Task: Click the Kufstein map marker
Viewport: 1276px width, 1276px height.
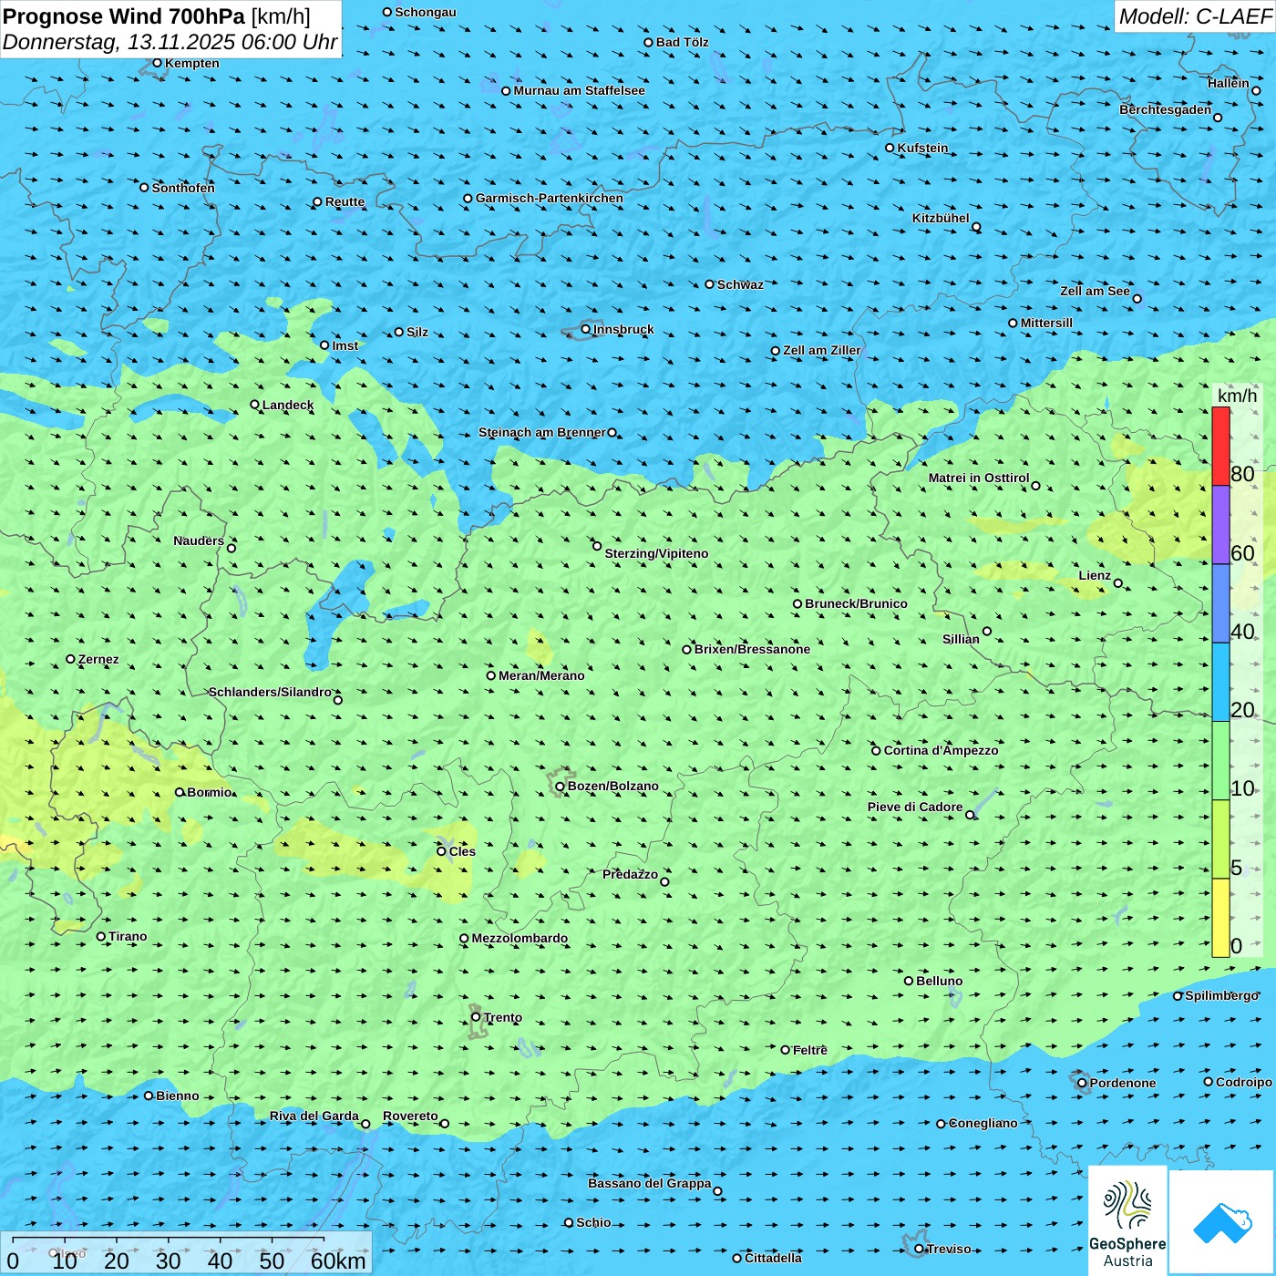Action: pyautogui.click(x=890, y=148)
